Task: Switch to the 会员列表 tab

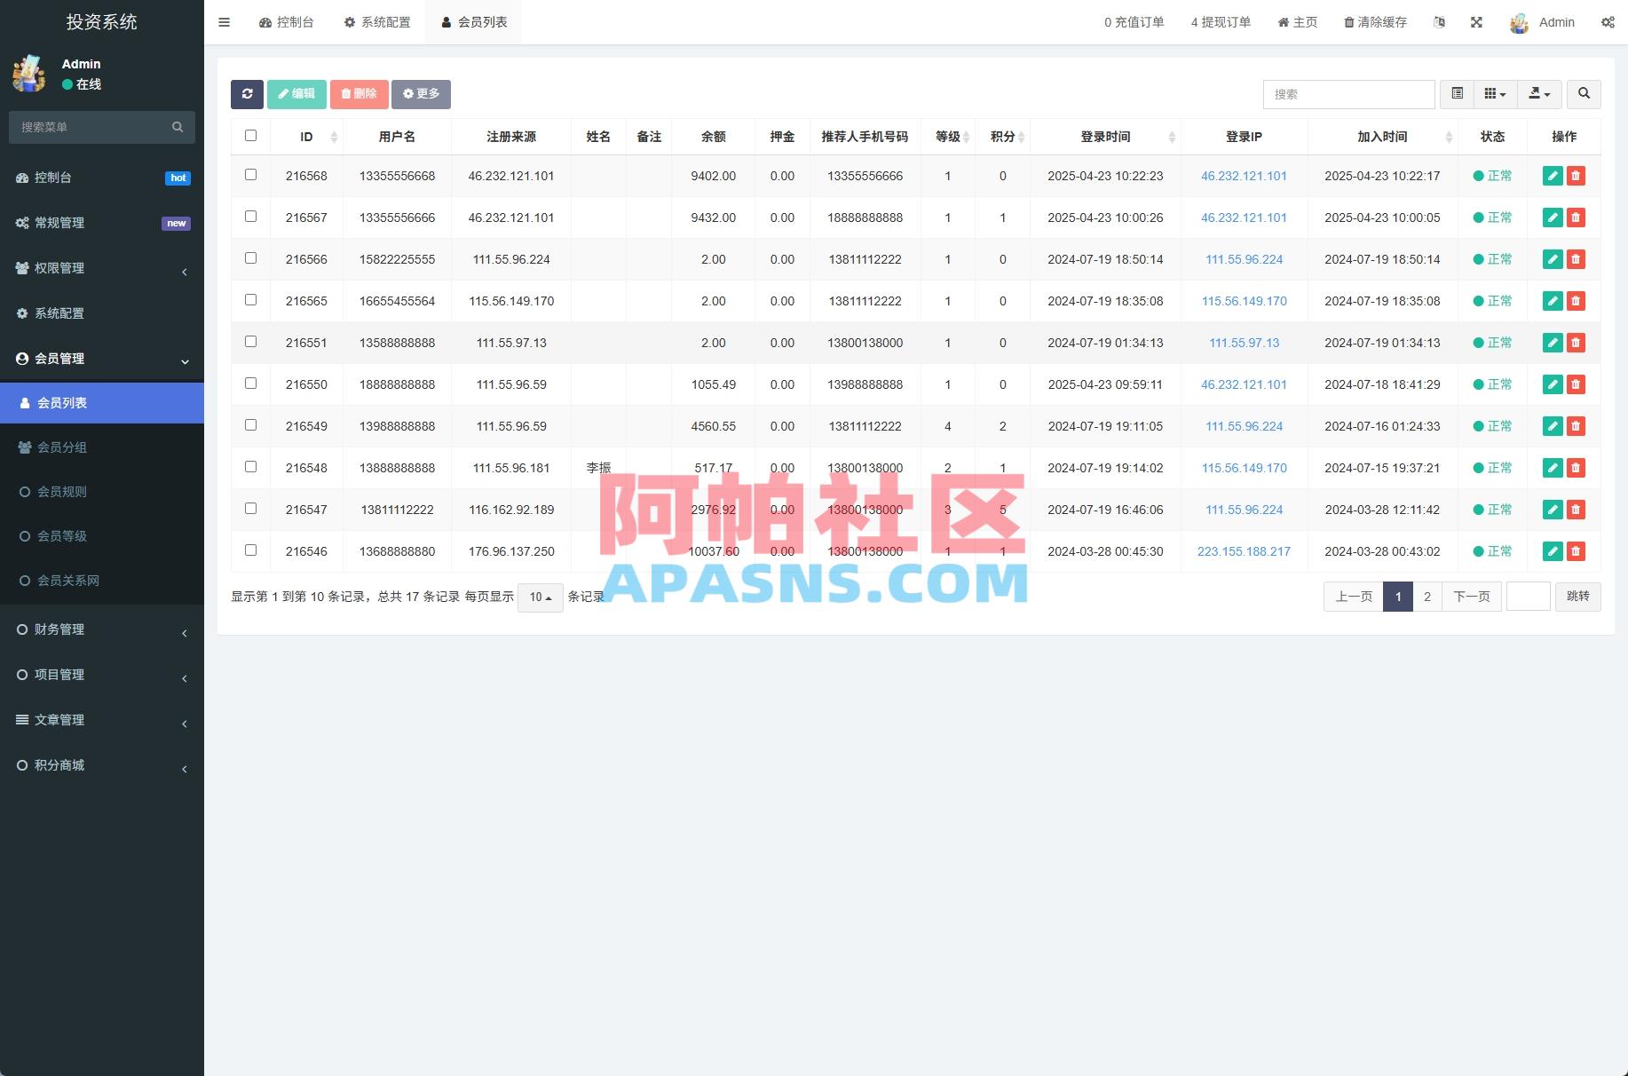Action: click(x=473, y=22)
